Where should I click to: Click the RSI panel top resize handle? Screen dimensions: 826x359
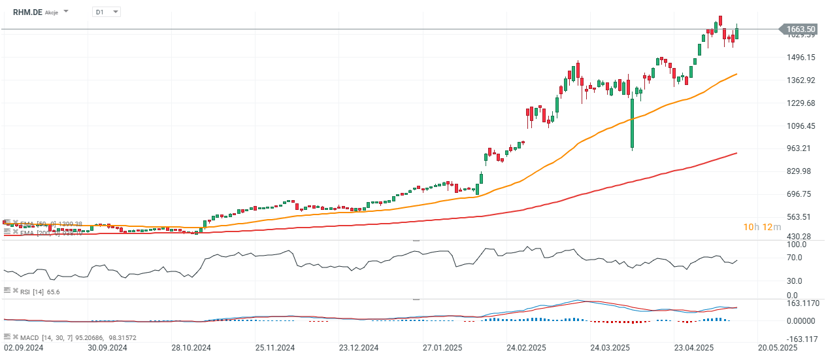coord(415,241)
